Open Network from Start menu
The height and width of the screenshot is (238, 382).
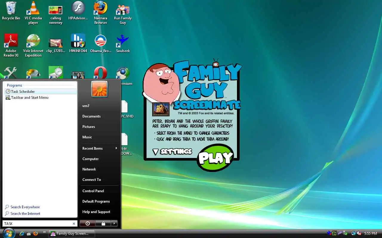[89, 169]
